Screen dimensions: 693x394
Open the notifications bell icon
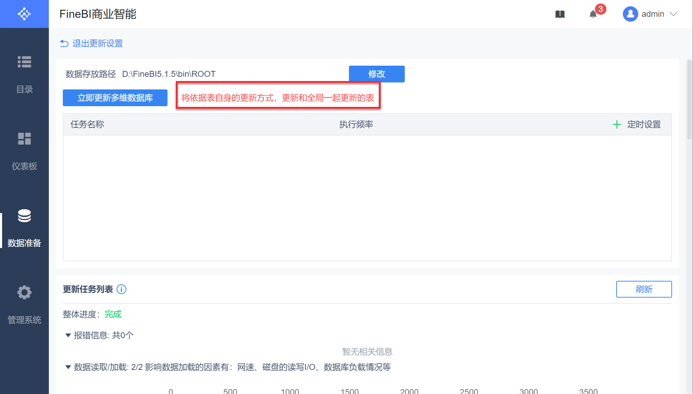tap(593, 14)
